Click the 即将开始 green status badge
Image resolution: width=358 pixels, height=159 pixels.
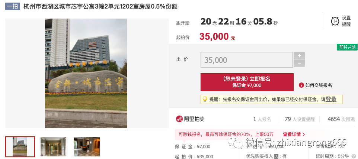click(x=347, y=47)
